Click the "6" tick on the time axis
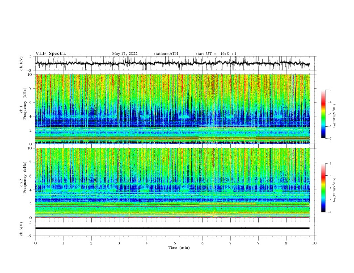The height and width of the screenshot is (273, 354). 202,243
